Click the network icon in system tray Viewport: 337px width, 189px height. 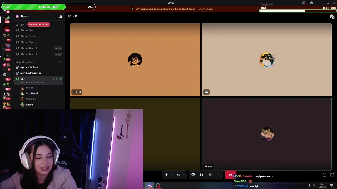[x=314, y=186]
